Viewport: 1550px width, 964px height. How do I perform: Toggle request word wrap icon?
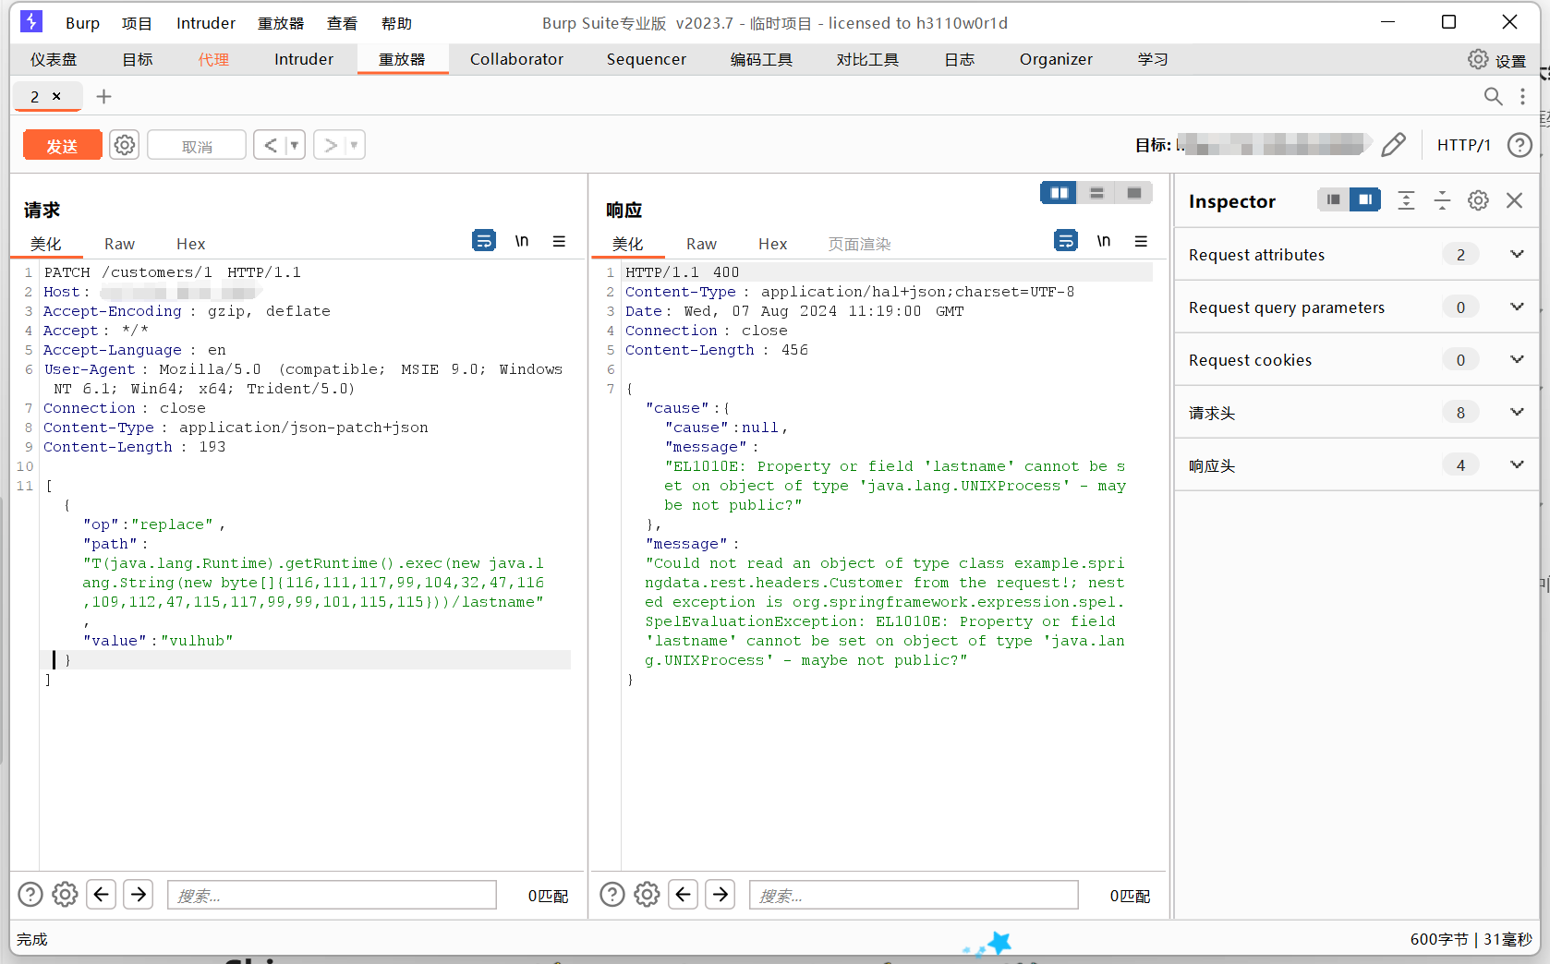point(484,241)
